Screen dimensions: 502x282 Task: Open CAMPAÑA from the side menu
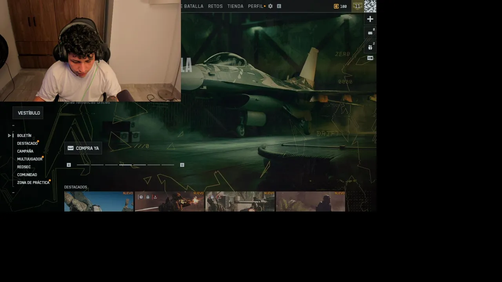(25, 151)
